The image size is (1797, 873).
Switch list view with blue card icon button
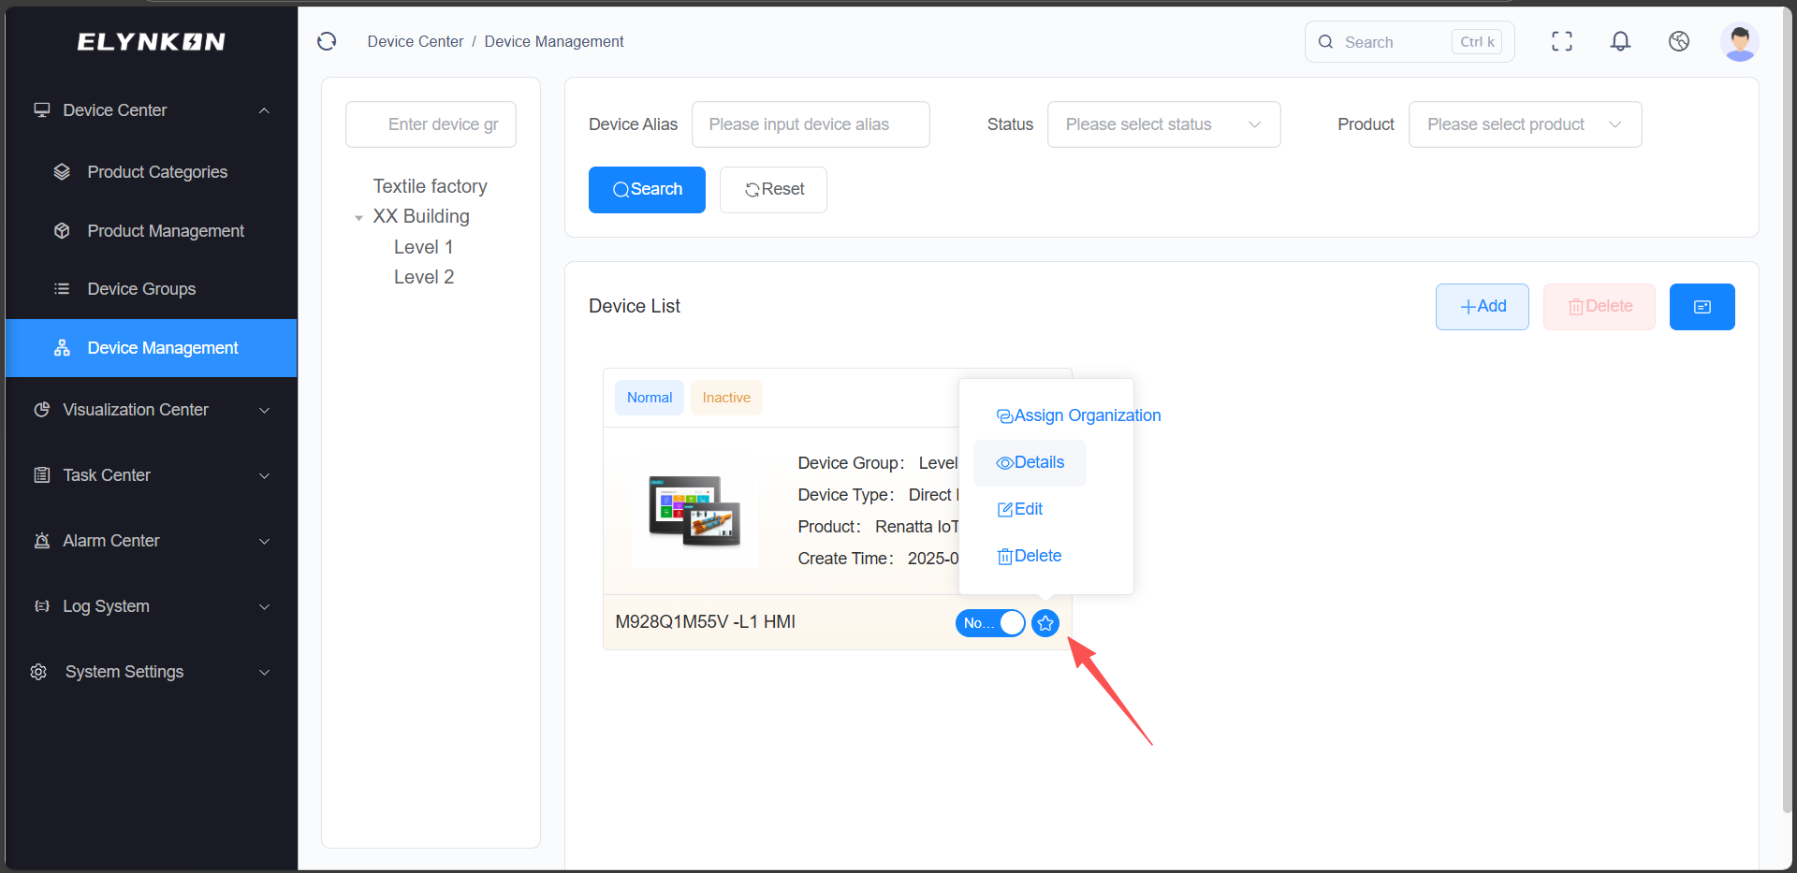1702,307
